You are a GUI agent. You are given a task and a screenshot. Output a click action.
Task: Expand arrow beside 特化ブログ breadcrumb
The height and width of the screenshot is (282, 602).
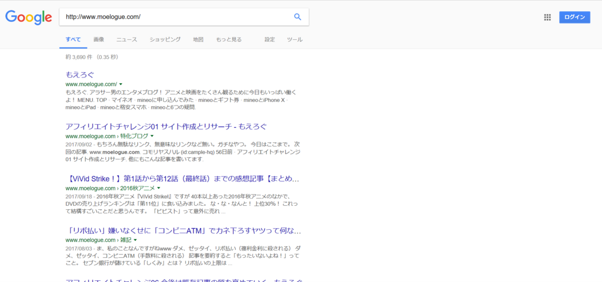pyautogui.click(x=152, y=136)
